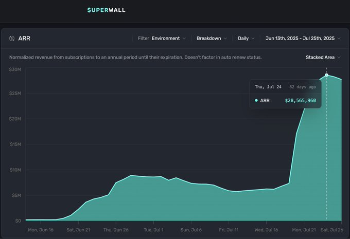Click the 'Normalized revenue from subscriptions' description text
Screen dimensions: 350x239
click(135, 57)
